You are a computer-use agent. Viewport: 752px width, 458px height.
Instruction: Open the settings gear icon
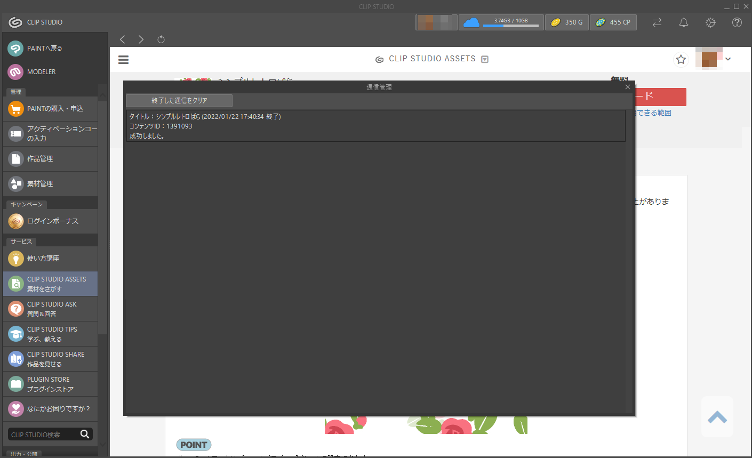[710, 22]
